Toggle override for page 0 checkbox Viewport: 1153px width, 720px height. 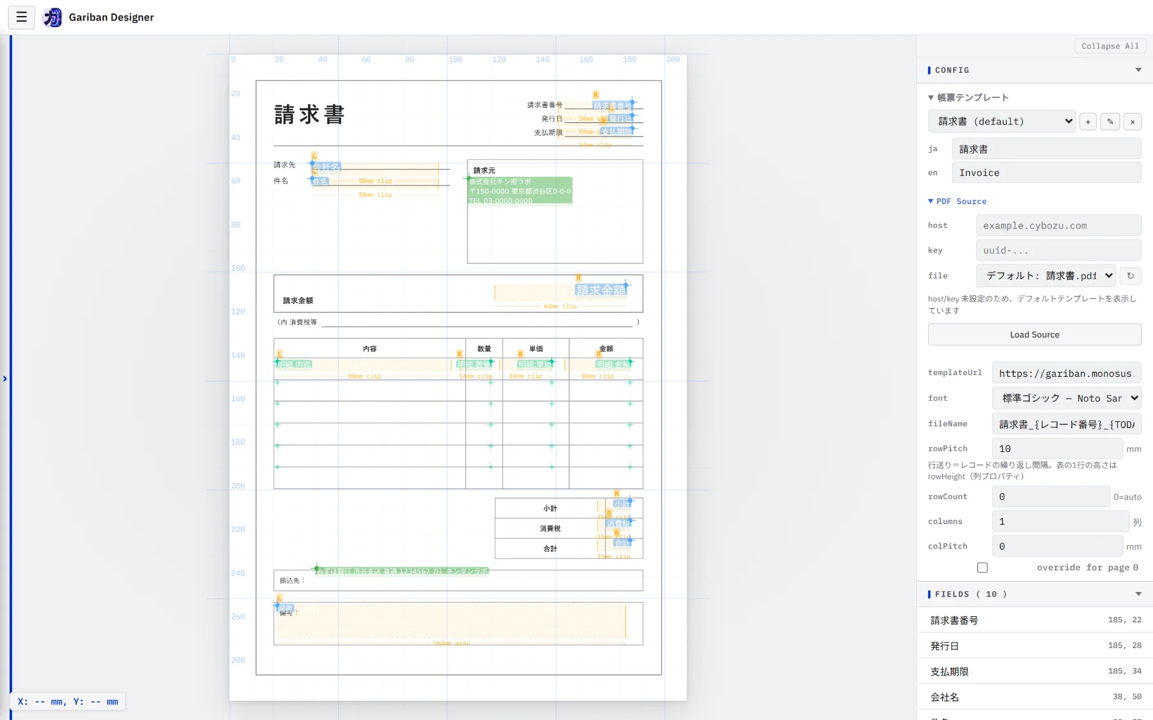pos(983,568)
